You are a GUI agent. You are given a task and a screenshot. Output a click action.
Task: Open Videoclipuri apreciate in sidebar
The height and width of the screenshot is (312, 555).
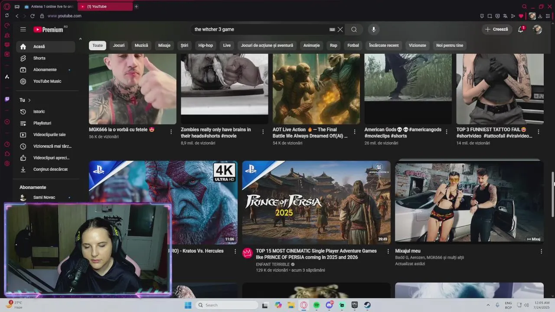tap(46, 158)
